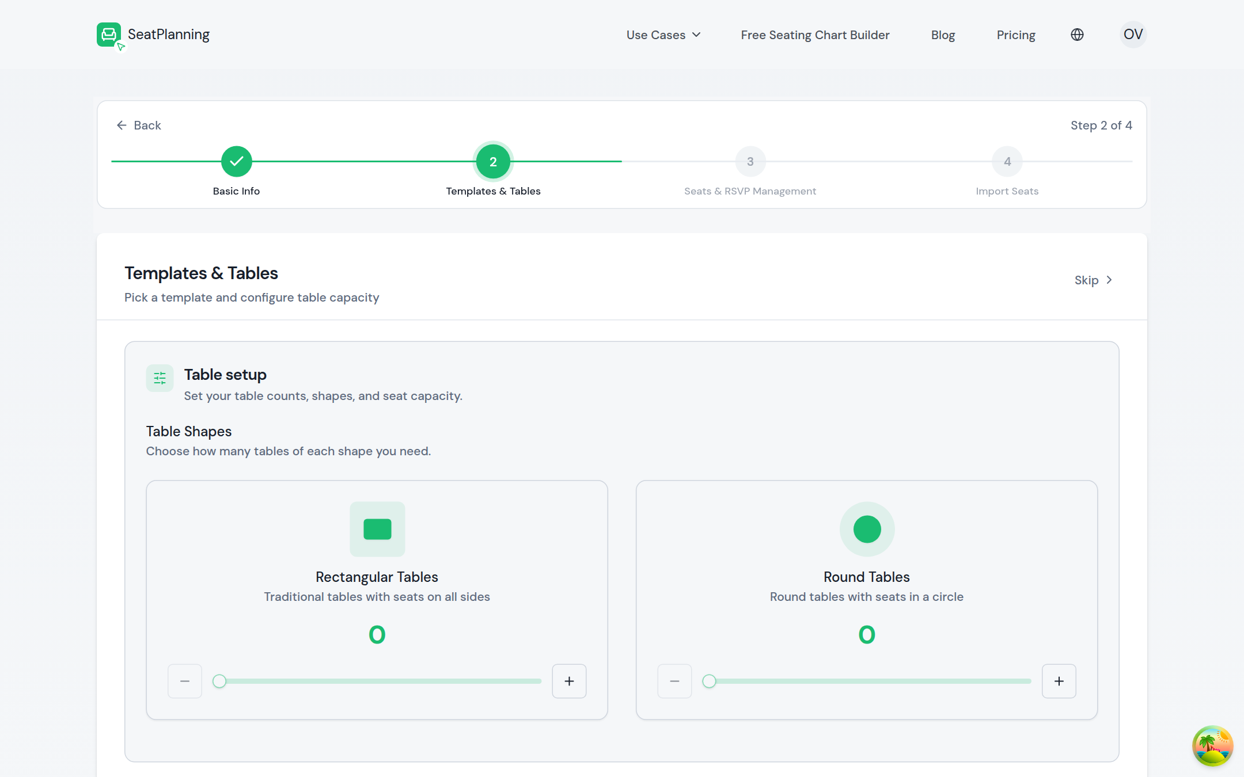This screenshot has height=777, width=1244.
Task: Increase Rectangular Tables count with plus
Action: [569, 681]
